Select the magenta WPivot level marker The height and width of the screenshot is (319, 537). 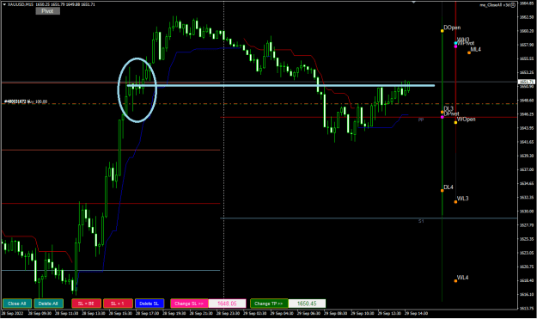point(455,46)
